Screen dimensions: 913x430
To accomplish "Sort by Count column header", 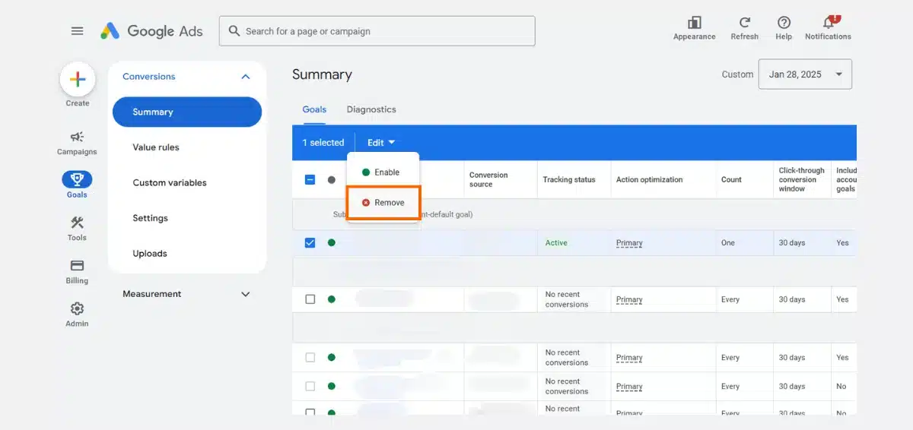I will pos(731,180).
